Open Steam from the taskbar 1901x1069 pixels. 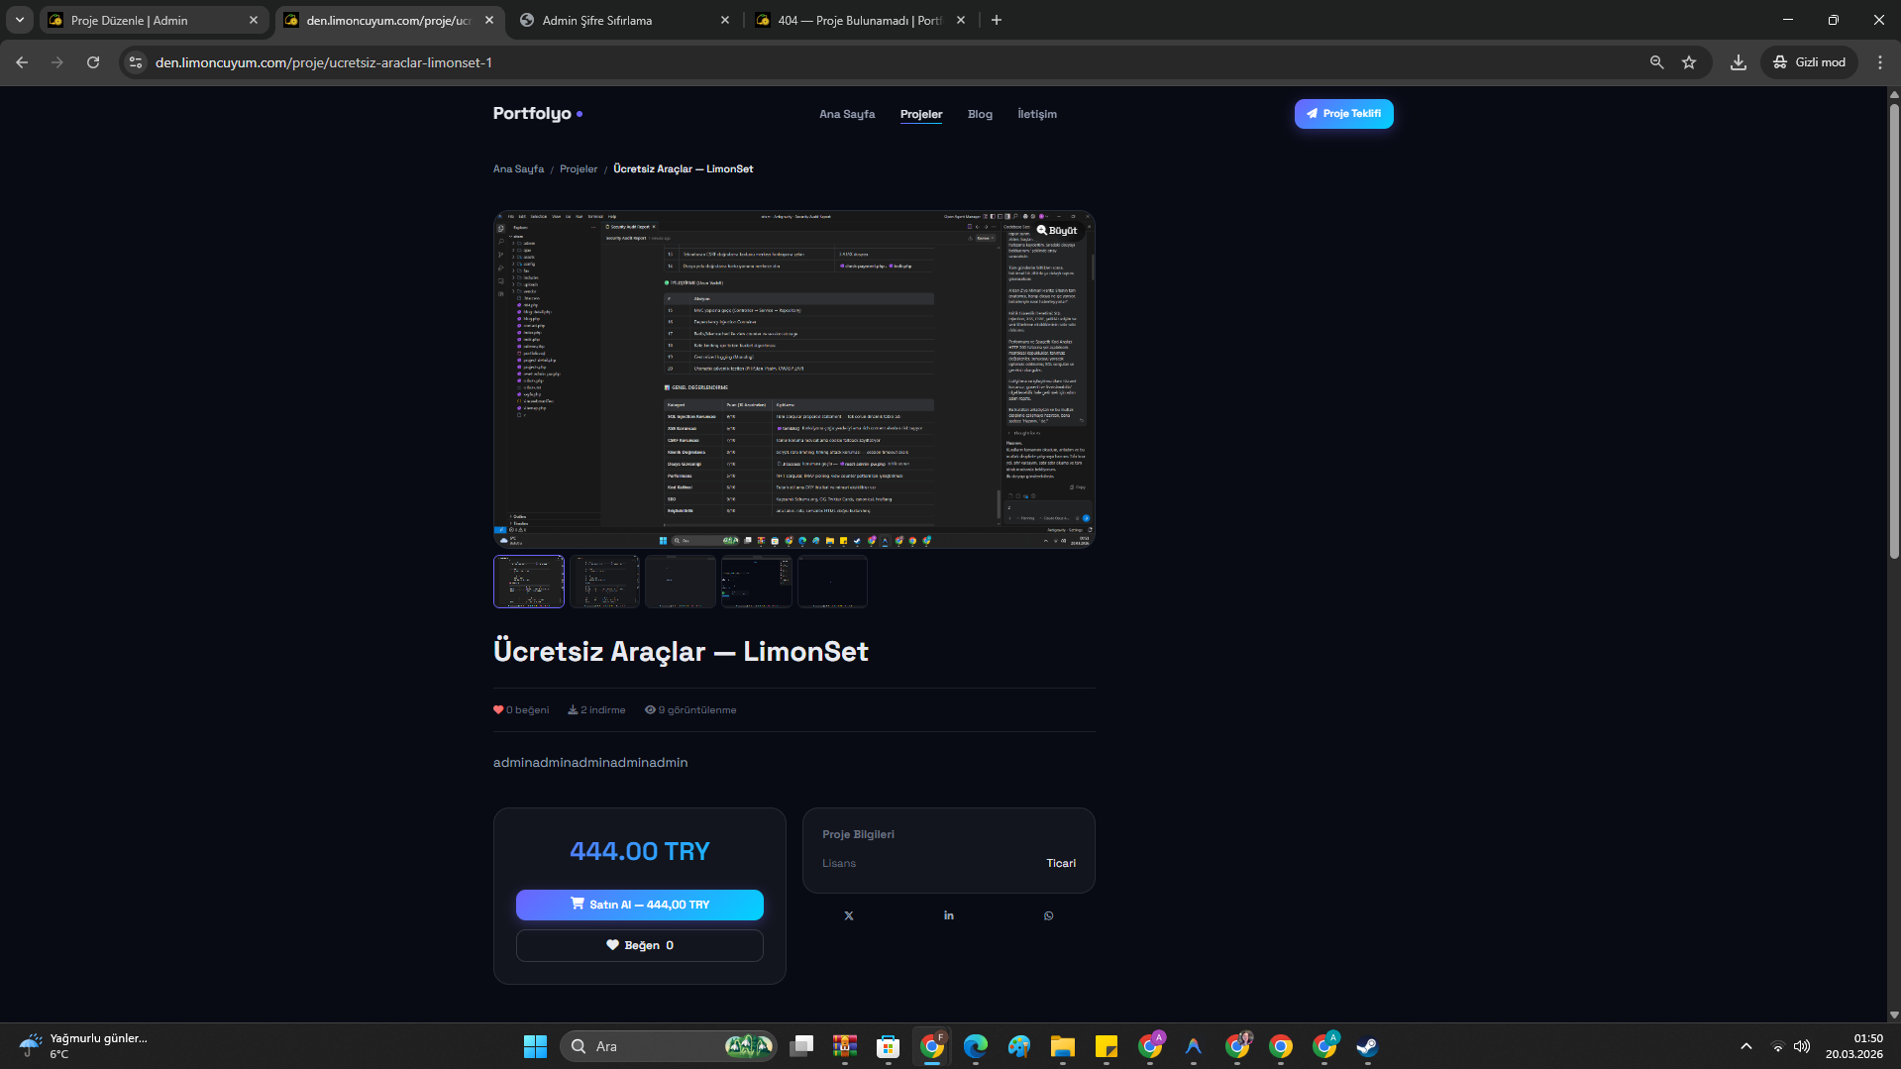[1367, 1046]
